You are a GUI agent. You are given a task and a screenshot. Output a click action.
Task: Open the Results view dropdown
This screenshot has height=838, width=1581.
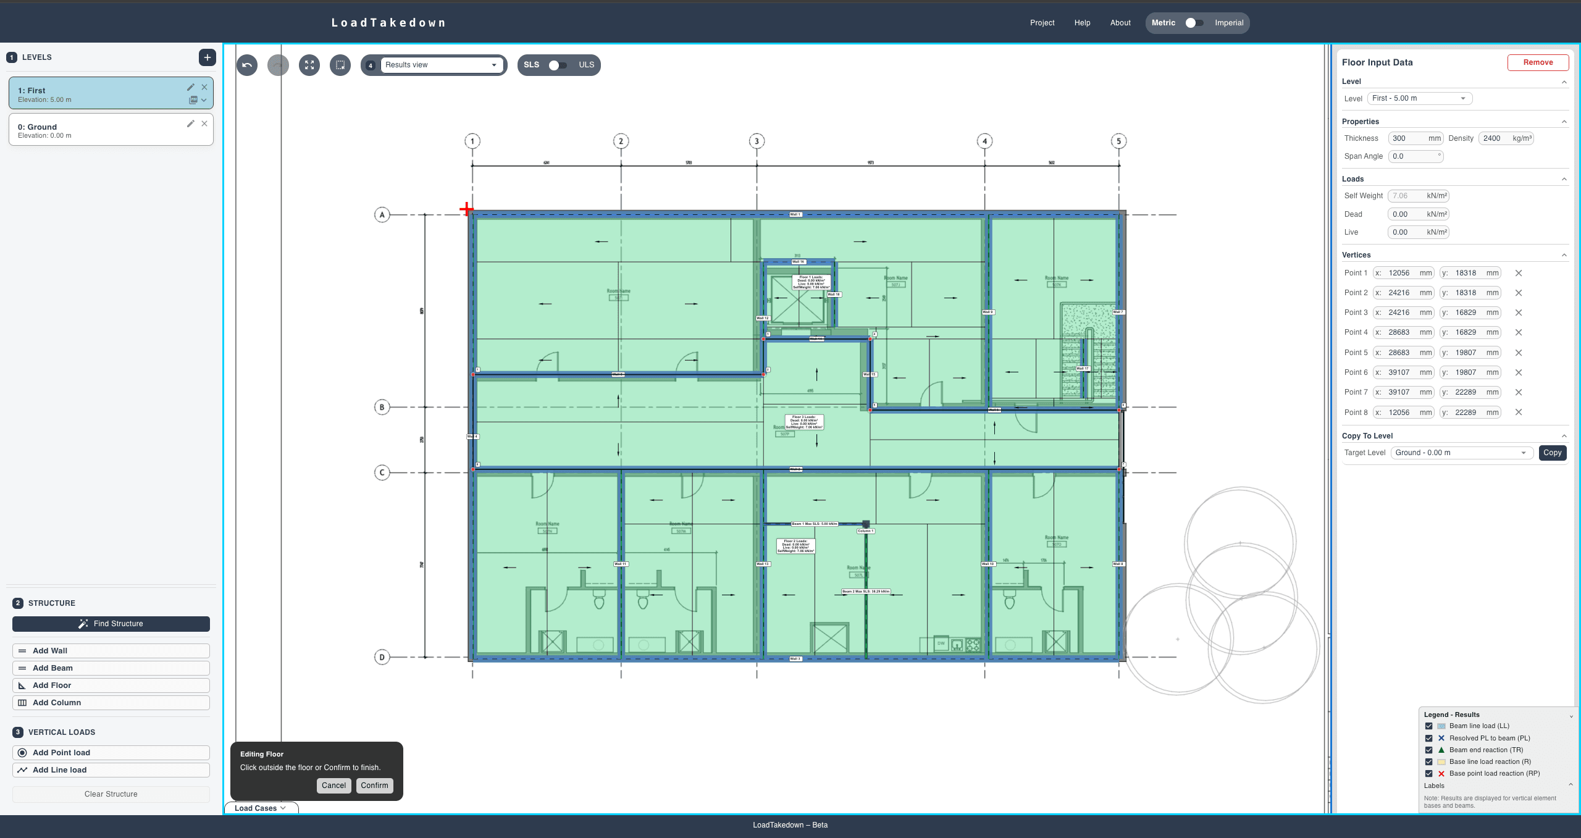click(x=441, y=65)
